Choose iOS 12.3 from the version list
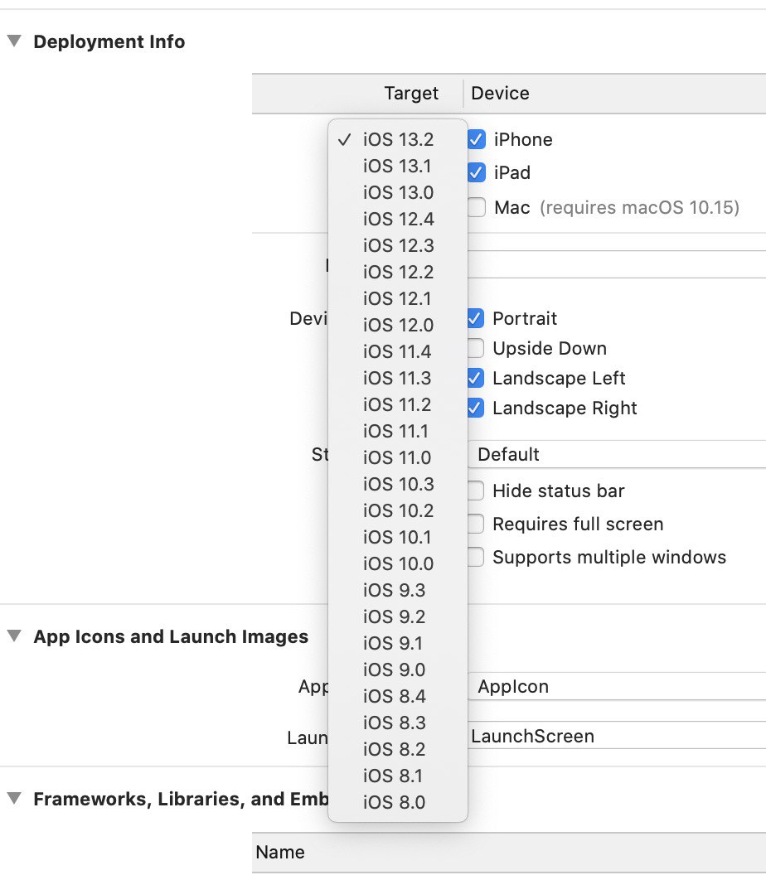The image size is (766, 875). tap(398, 245)
